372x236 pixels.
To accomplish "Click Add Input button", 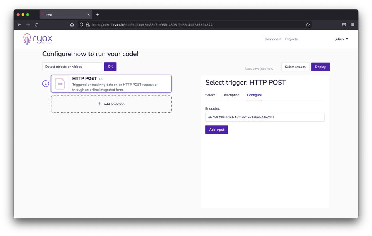I will (217, 130).
